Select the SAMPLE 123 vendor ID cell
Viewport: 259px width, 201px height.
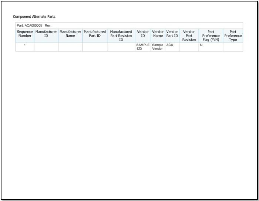[143, 47]
